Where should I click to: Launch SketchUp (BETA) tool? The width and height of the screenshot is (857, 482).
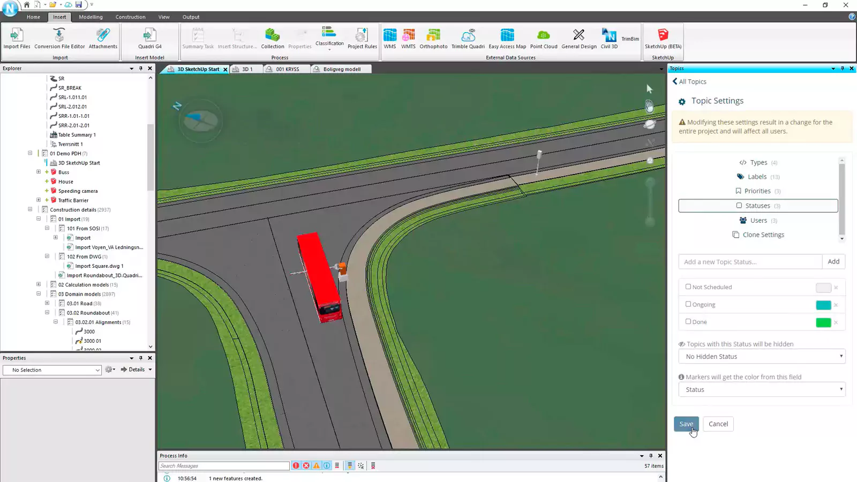pyautogui.click(x=663, y=39)
